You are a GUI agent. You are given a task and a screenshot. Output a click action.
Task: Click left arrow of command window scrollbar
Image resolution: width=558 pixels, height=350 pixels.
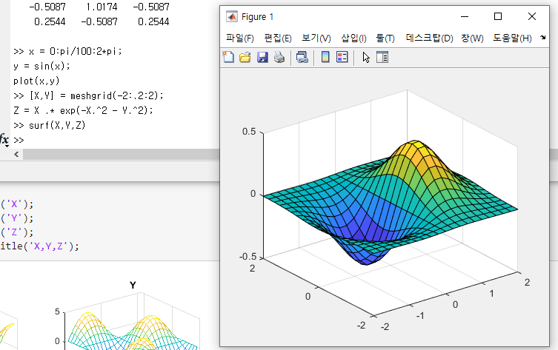[x=16, y=154]
